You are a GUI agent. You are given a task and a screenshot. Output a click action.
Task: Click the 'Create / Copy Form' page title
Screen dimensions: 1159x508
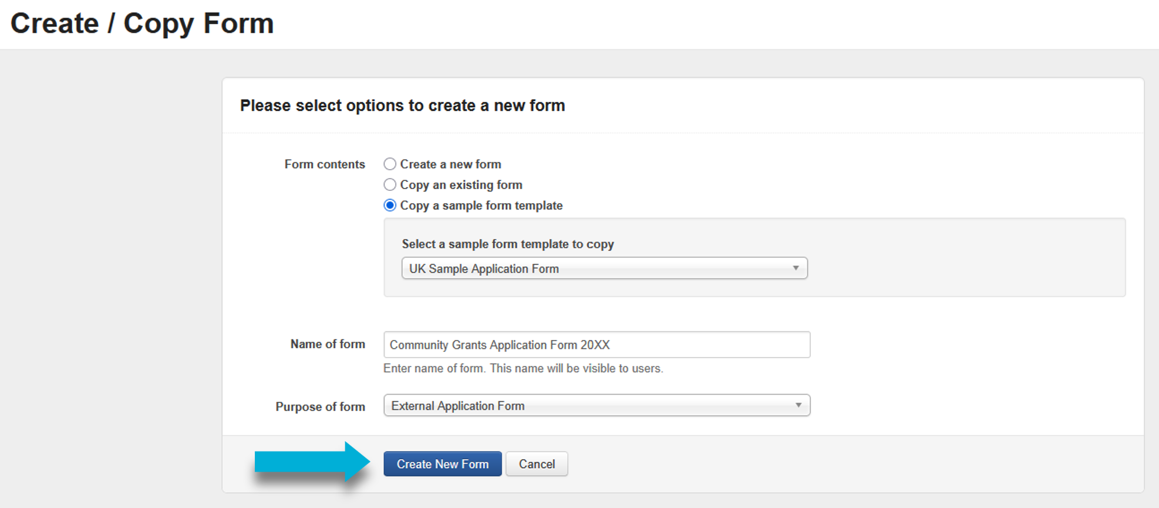[x=142, y=23]
